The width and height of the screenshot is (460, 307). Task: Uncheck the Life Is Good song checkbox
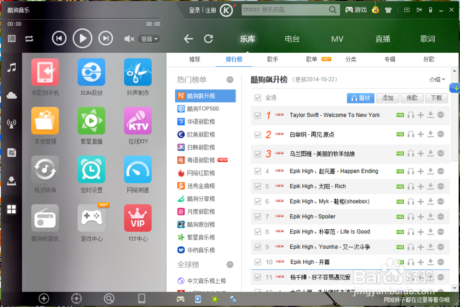click(258, 232)
